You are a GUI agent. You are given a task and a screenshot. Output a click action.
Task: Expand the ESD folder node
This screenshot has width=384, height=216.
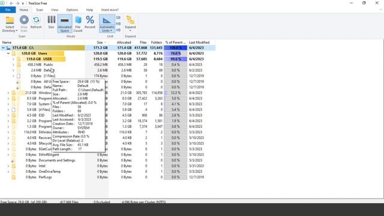tap(8, 115)
